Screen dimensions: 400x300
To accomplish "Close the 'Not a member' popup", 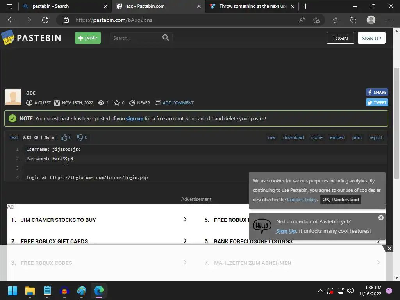I will (x=380, y=217).
